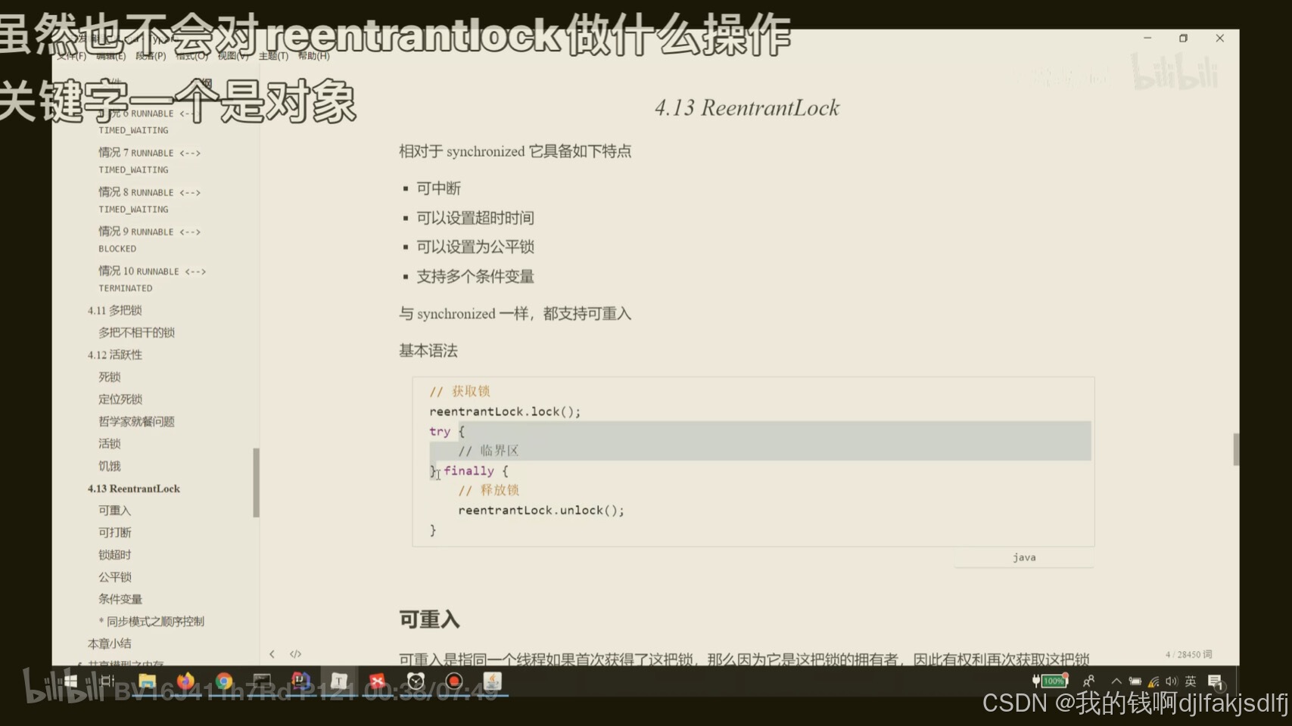This screenshot has width=1292, height=726.
Task: Open the People tray icon
Action: (1088, 681)
